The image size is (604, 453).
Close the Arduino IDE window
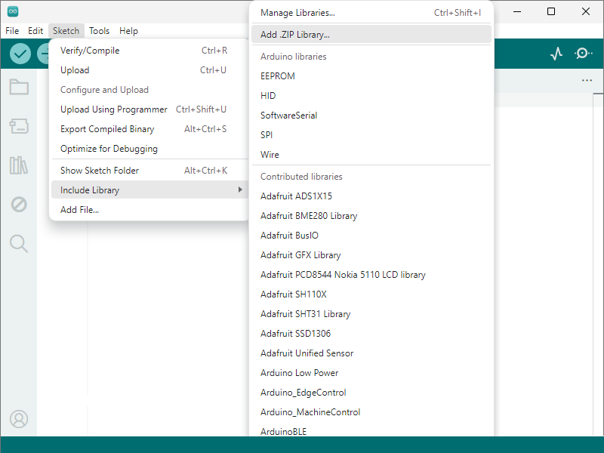tap(586, 11)
